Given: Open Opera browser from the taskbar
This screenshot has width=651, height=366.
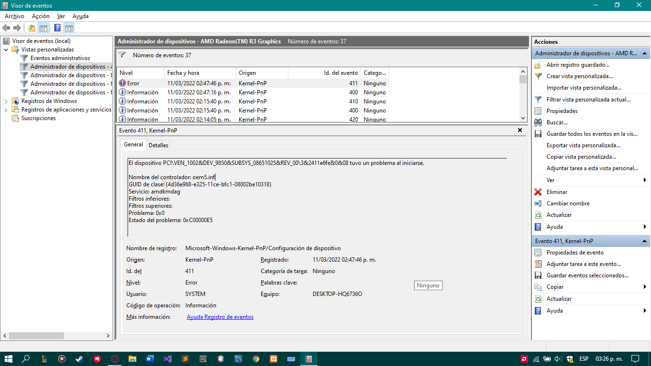Looking at the screenshot, I should pyautogui.click(x=115, y=359).
